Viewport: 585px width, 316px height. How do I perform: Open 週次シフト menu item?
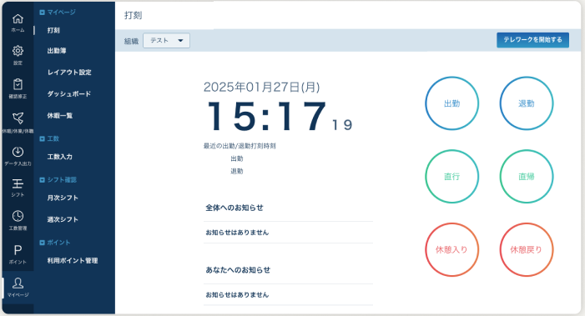point(63,219)
